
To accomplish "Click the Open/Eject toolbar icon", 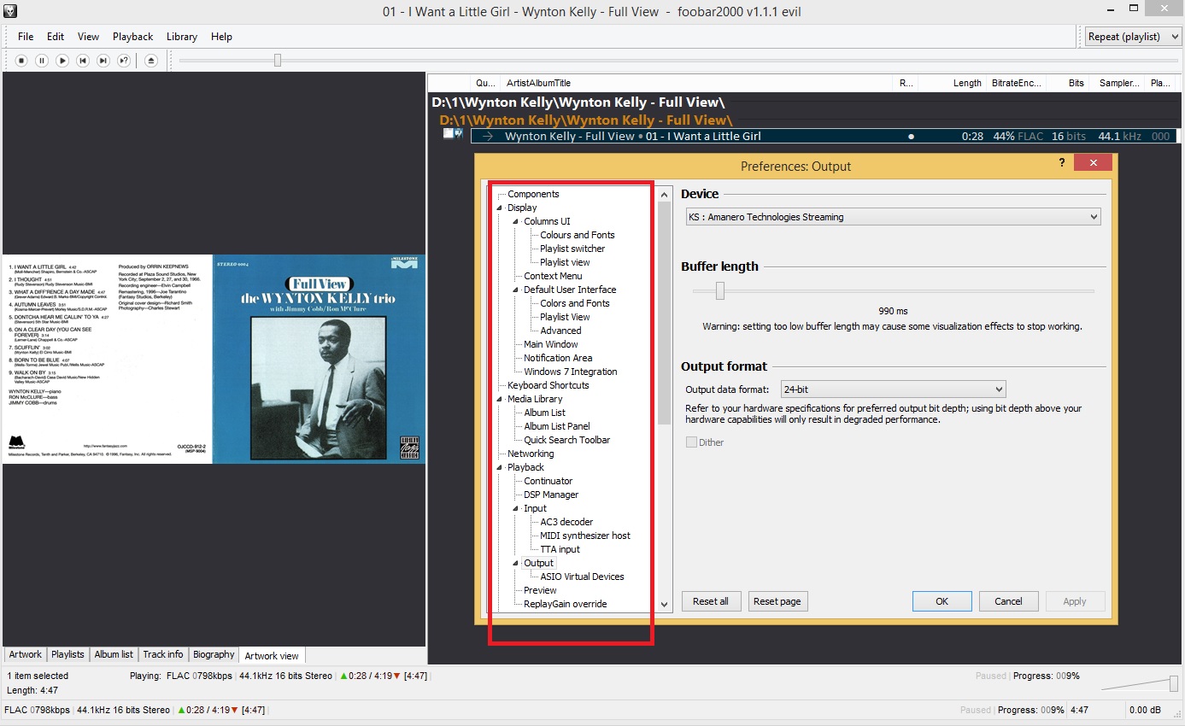I will [x=151, y=61].
